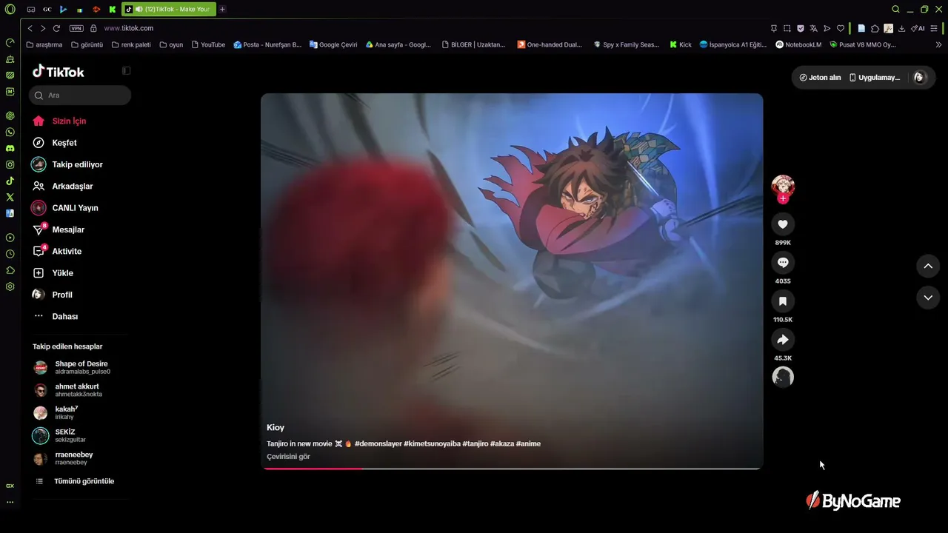Screen dimensions: 948x533
Task: Open the Opera GX main menu logo
Action: [x=10, y=9]
